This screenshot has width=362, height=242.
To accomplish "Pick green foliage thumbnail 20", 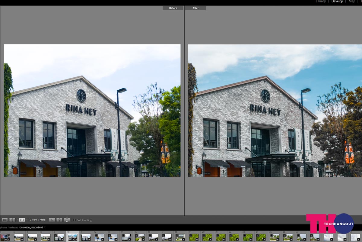I will coord(207,237).
